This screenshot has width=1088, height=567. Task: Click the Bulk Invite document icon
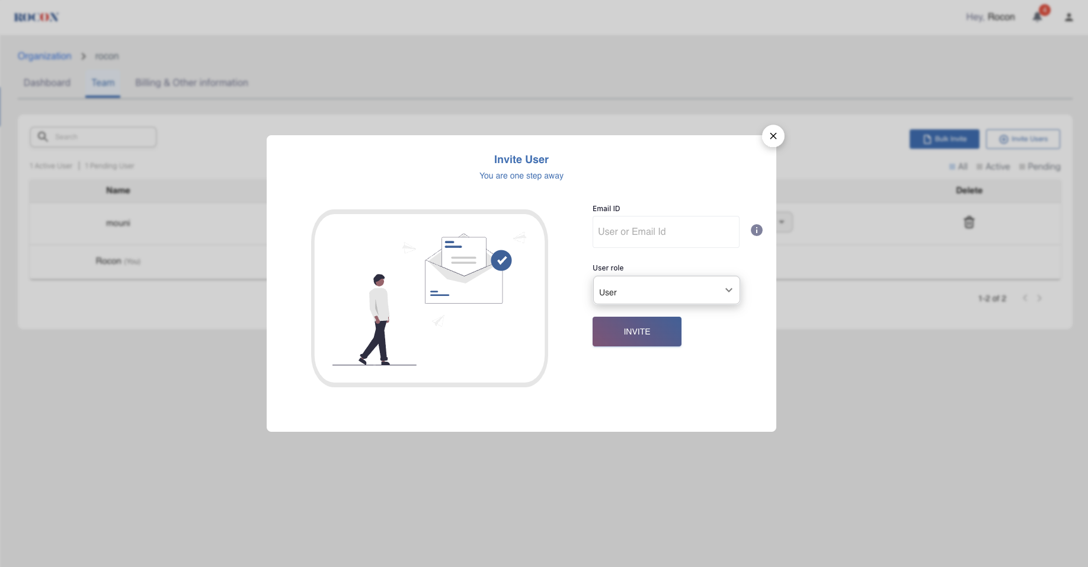coord(927,139)
